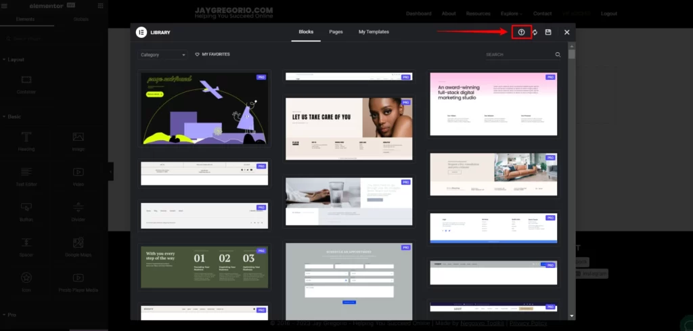
Task: Click the import template upload icon
Action: [x=521, y=32]
